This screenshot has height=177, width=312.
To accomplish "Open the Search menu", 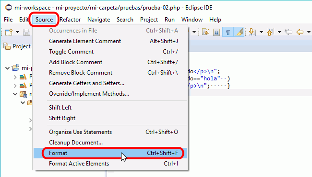I will tap(125, 20).
